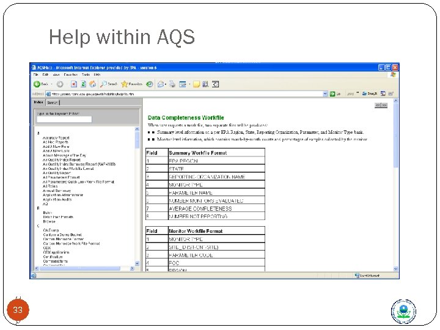Click the IE page icon in status bar
Image resolution: width=440 pixels, height=330 pixels.
34,276
